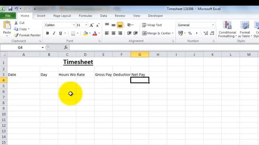Open the Clipboard dialog launcher
The height and width of the screenshot is (145, 259).
pyautogui.click(x=40, y=41)
